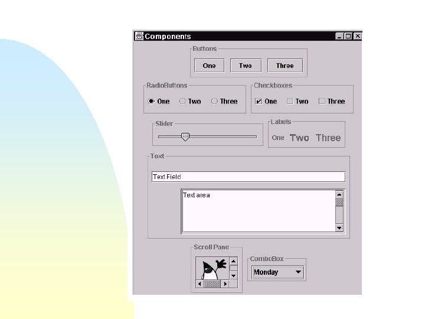Screen dimensions: 425x319
Task: Click the slider thumb knob
Action: coord(185,136)
